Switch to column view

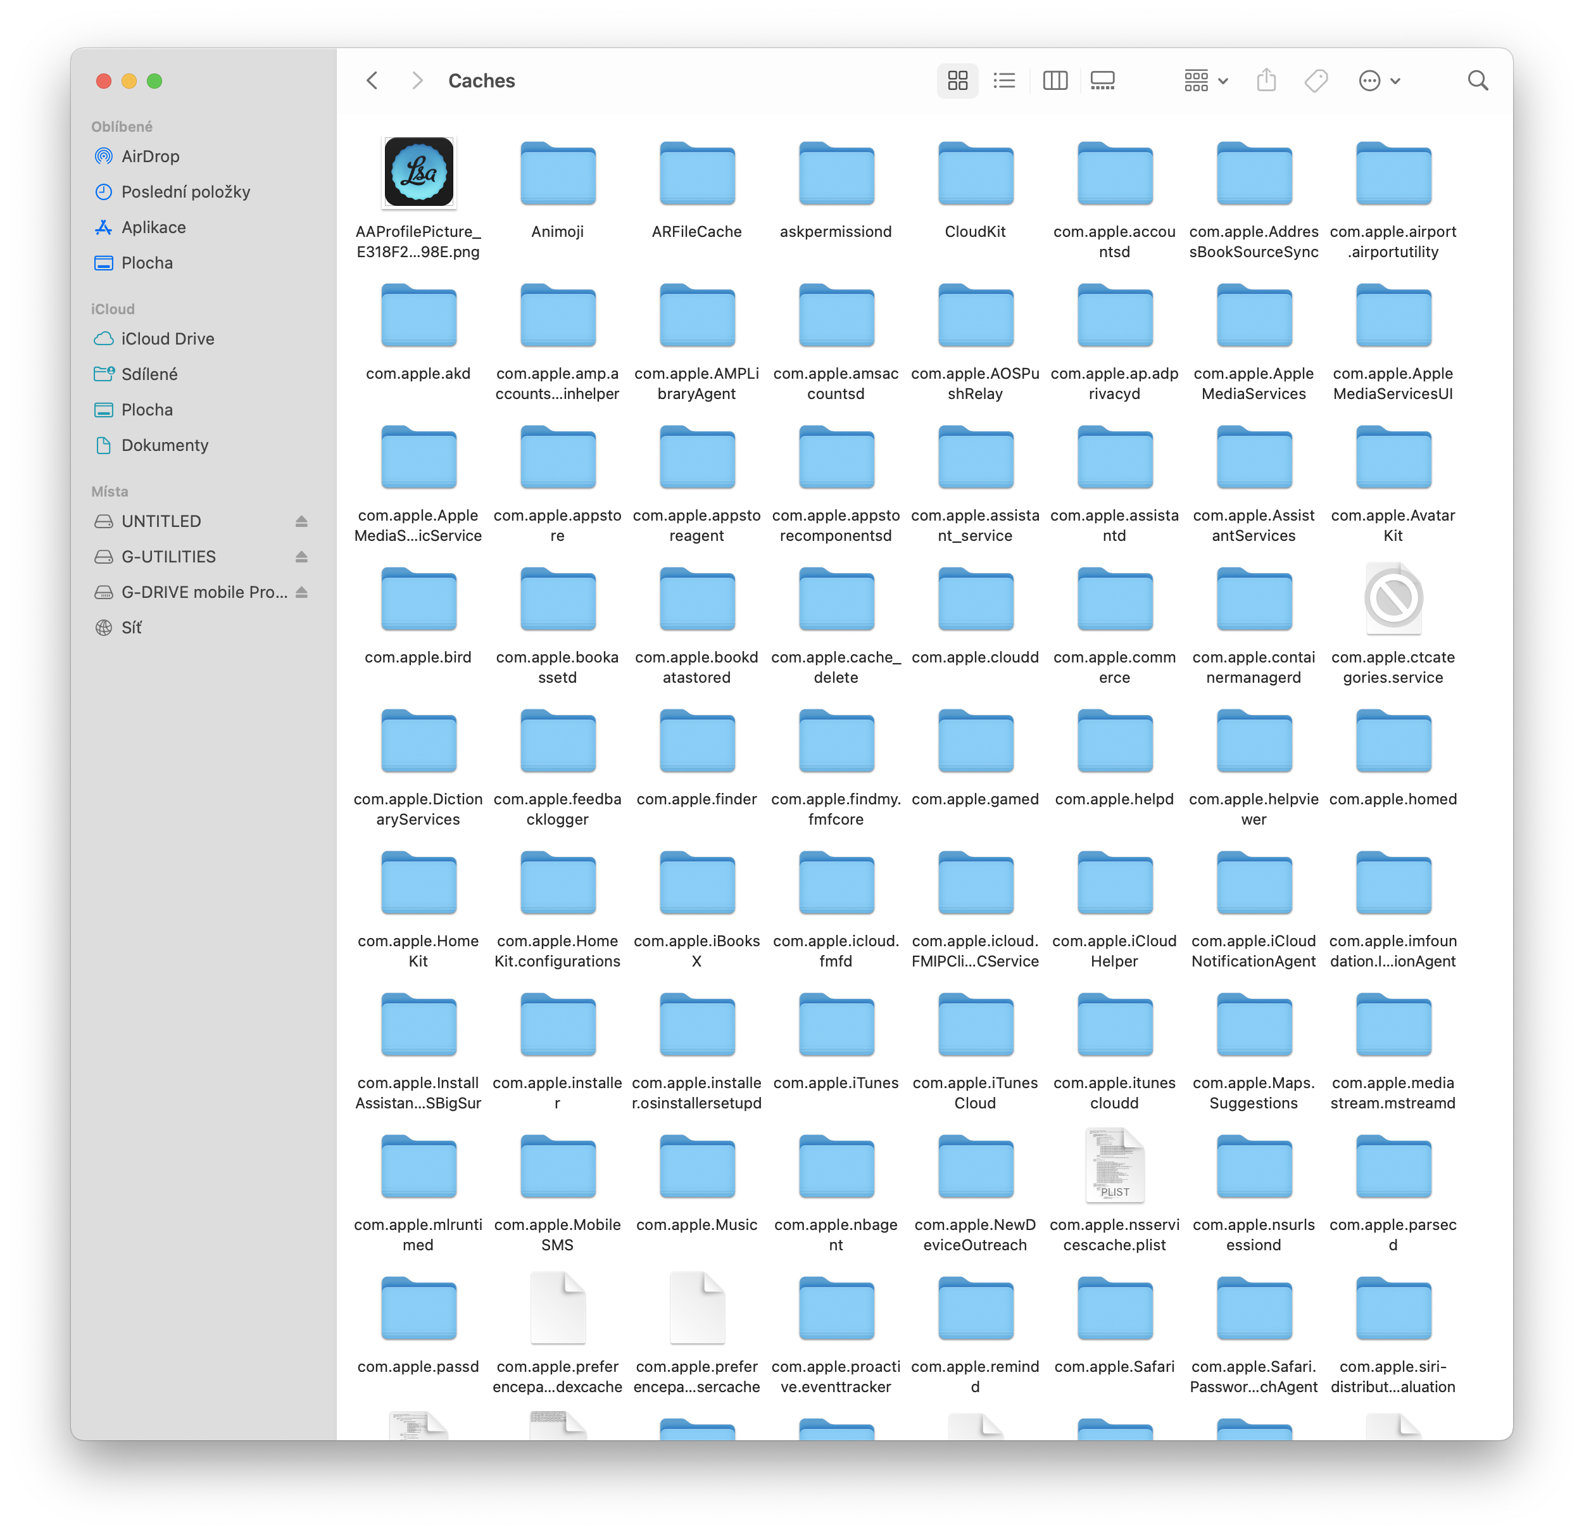[x=1055, y=81]
